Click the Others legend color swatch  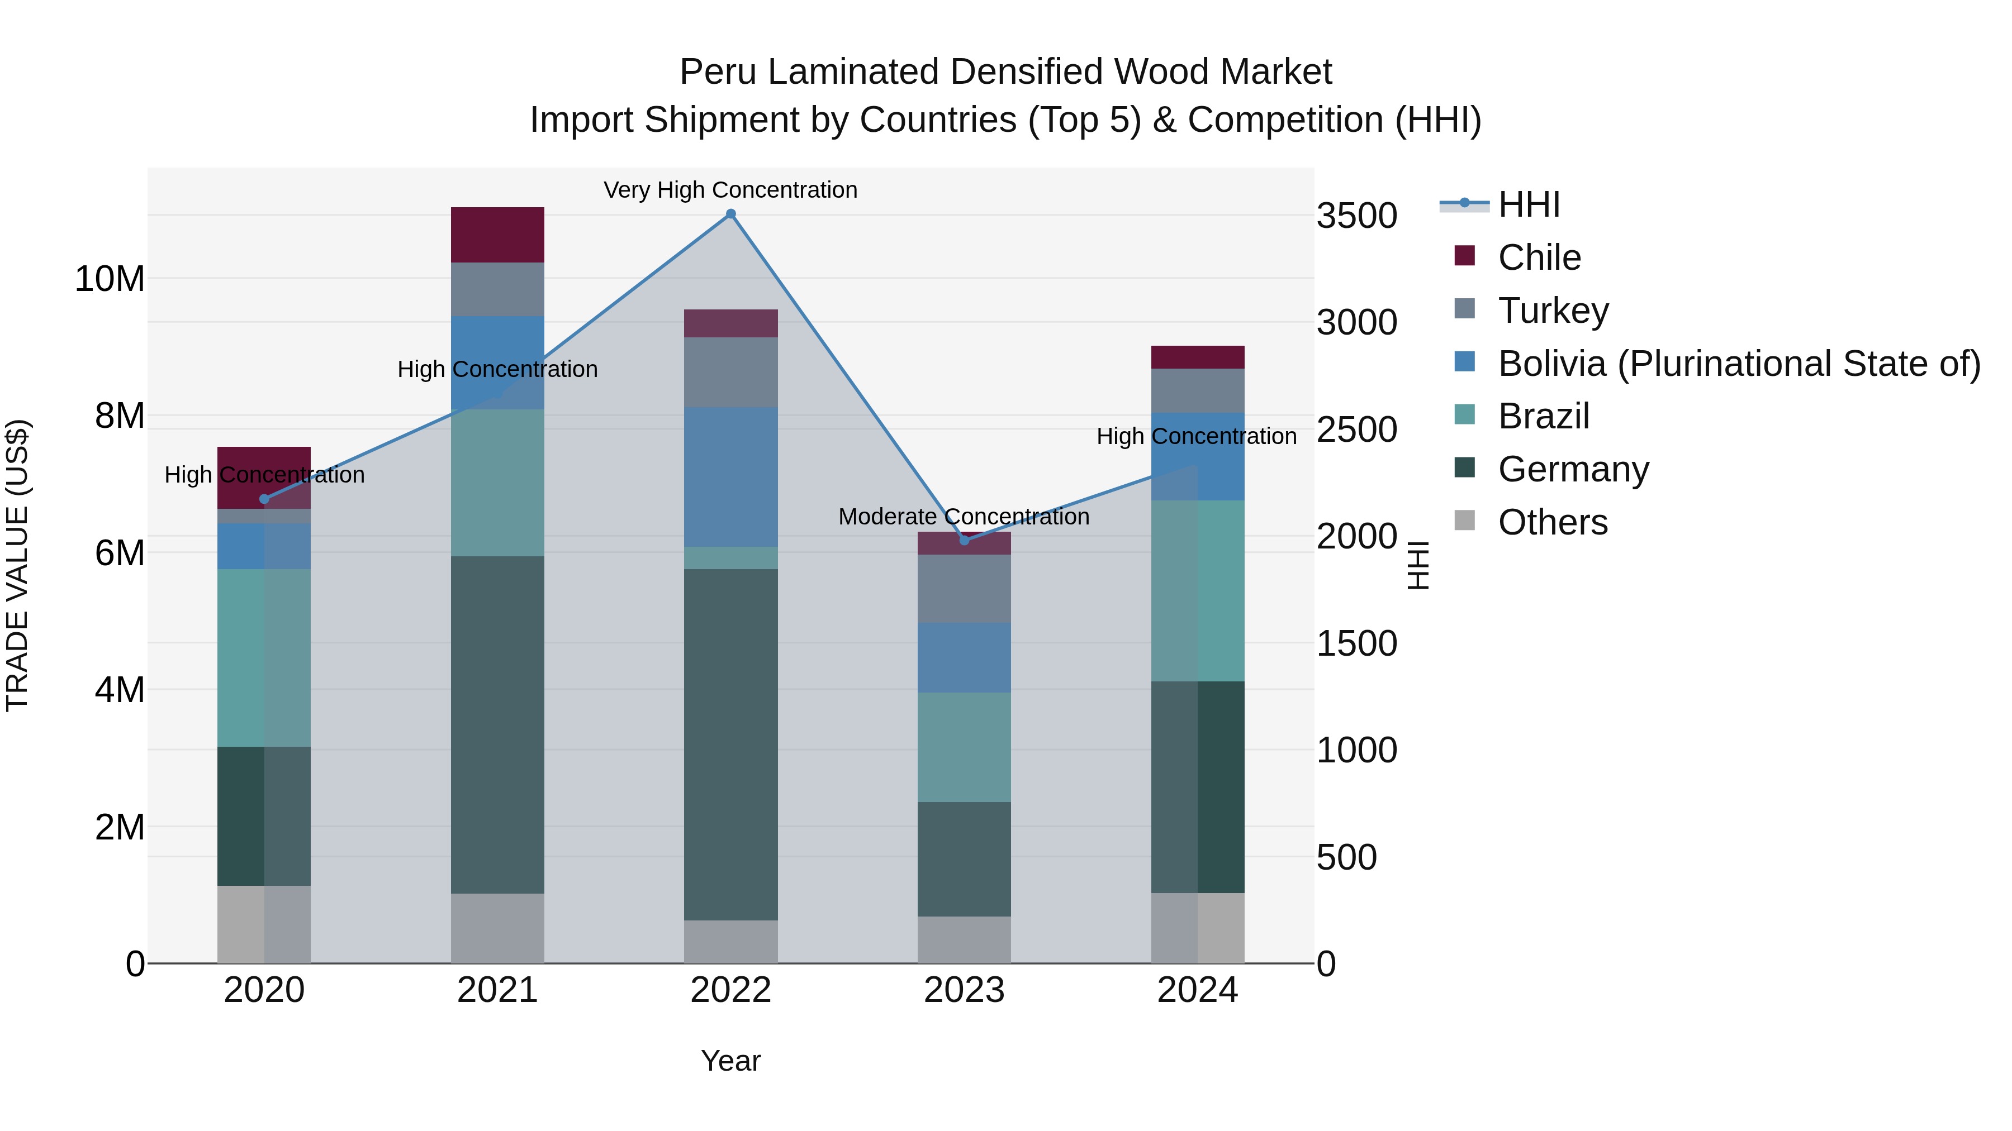(x=1464, y=521)
